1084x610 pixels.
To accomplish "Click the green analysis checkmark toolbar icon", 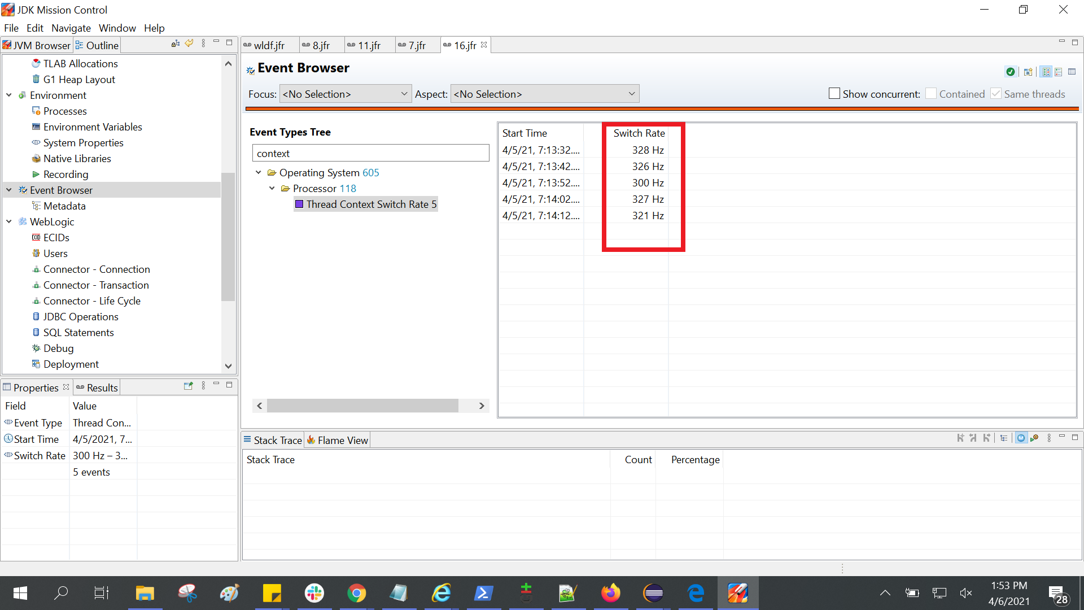I will coord(1010,72).
